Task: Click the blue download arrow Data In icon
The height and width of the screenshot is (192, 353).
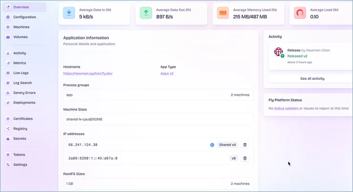Action: pyautogui.click(x=69, y=13)
